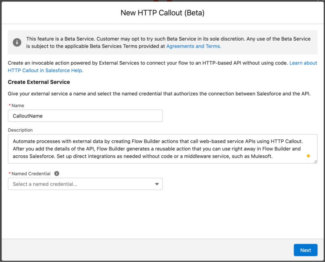Screen dimensions: 325x262
Task: Click the info icon in the beta notice banner
Action: point(17,42)
